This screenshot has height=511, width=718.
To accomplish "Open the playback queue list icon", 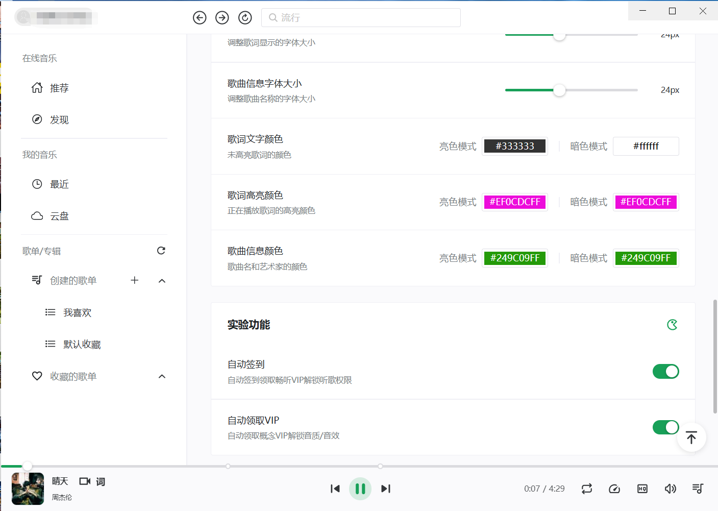I will [698, 489].
